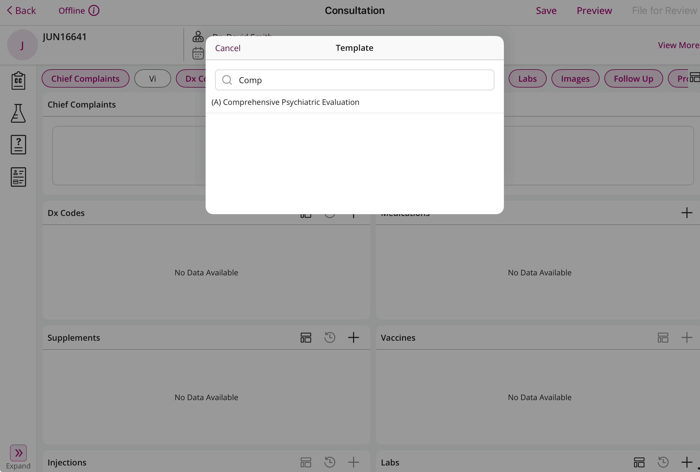The width and height of the screenshot is (700, 472).
Task: Open the lab flask sidebar icon
Action: (18, 113)
